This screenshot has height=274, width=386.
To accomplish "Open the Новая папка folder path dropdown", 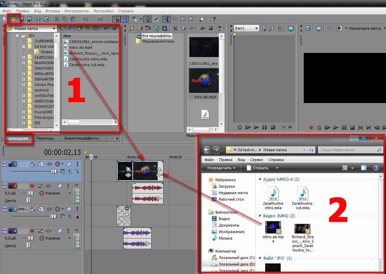I will (x=54, y=29).
